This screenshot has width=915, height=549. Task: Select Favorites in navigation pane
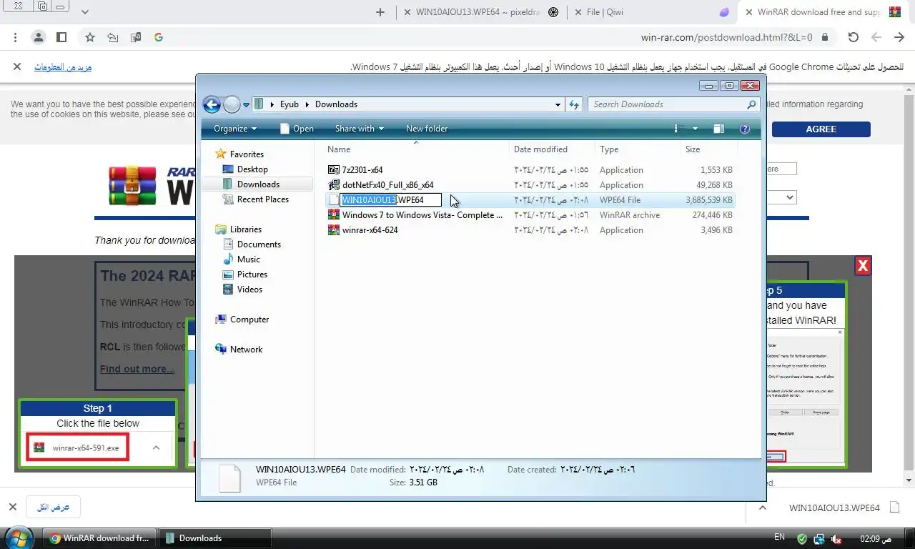coord(247,154)
